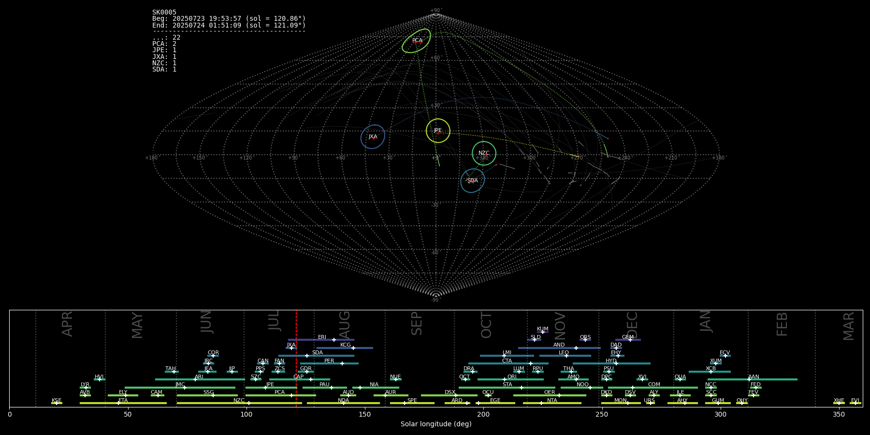870x435 pixels.
Task: Click the 200 tick on solar longitude axis
Action: coord(483,414)
